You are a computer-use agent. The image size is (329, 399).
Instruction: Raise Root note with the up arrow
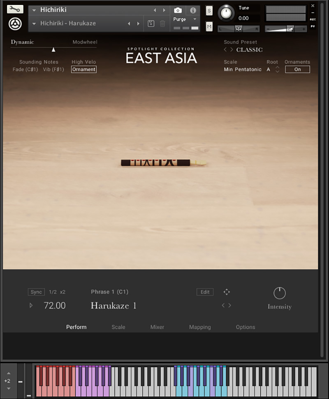[277, 67]
